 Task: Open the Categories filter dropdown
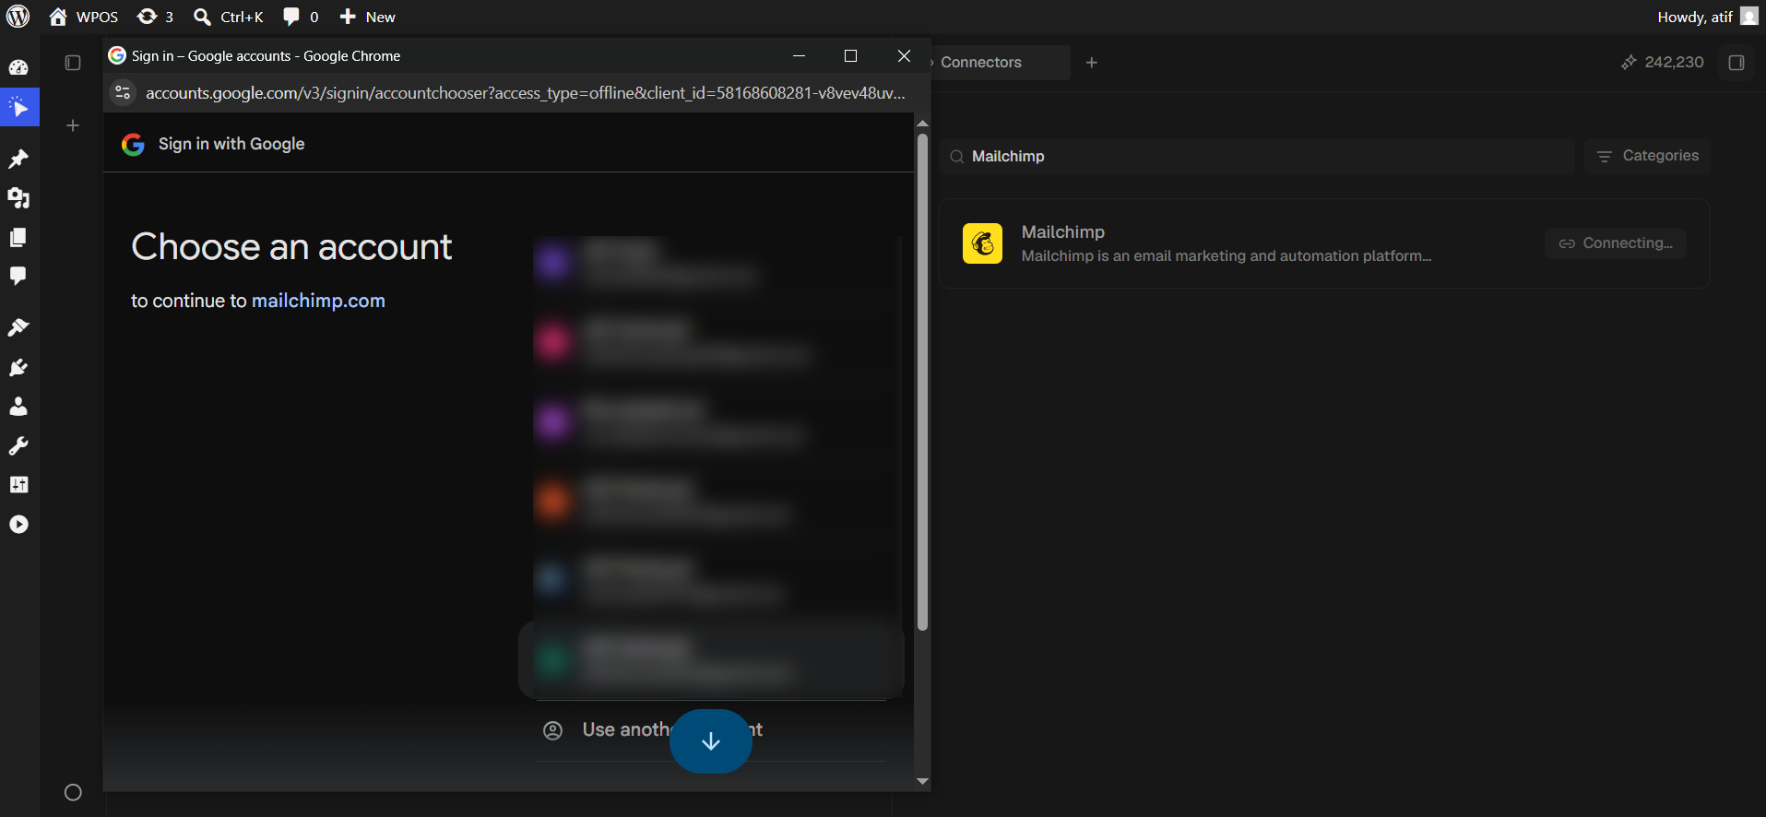point(1647,156)
